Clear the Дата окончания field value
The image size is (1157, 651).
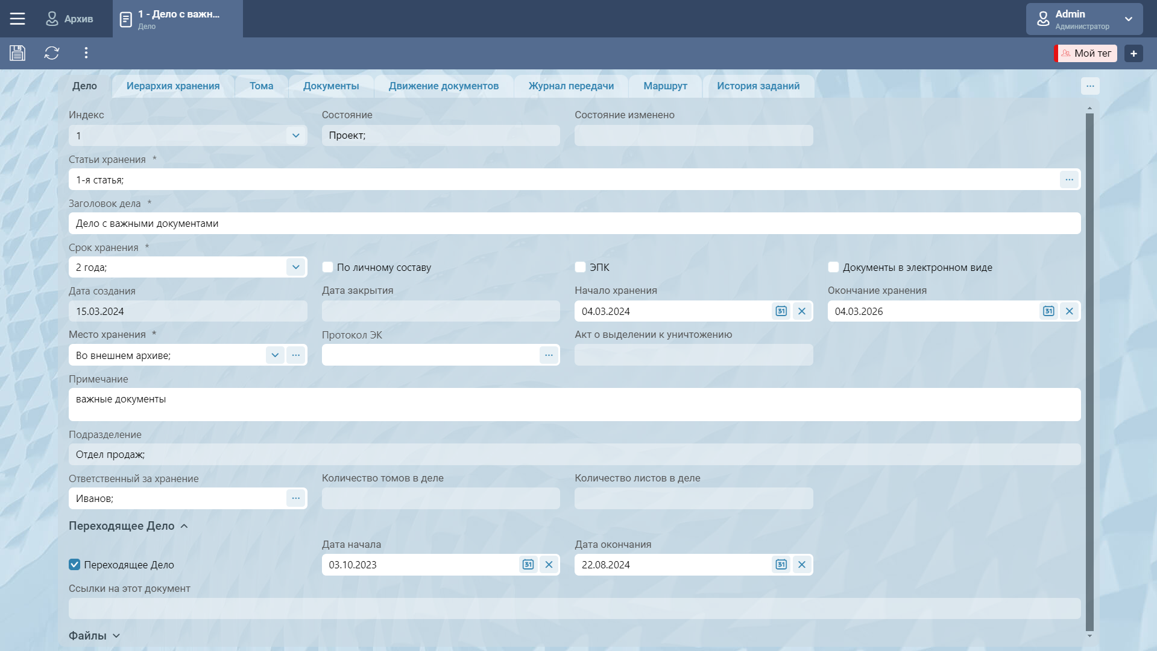tap(801, 565)
